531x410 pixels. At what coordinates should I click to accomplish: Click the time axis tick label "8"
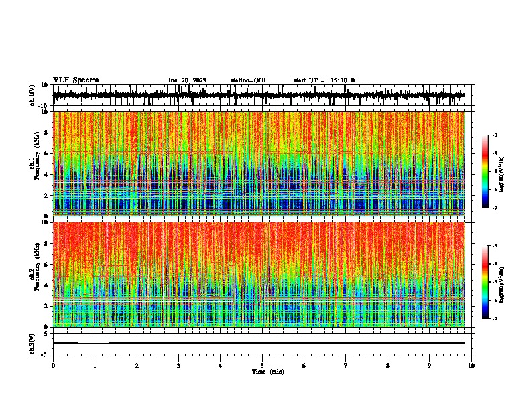click(388, 366)
